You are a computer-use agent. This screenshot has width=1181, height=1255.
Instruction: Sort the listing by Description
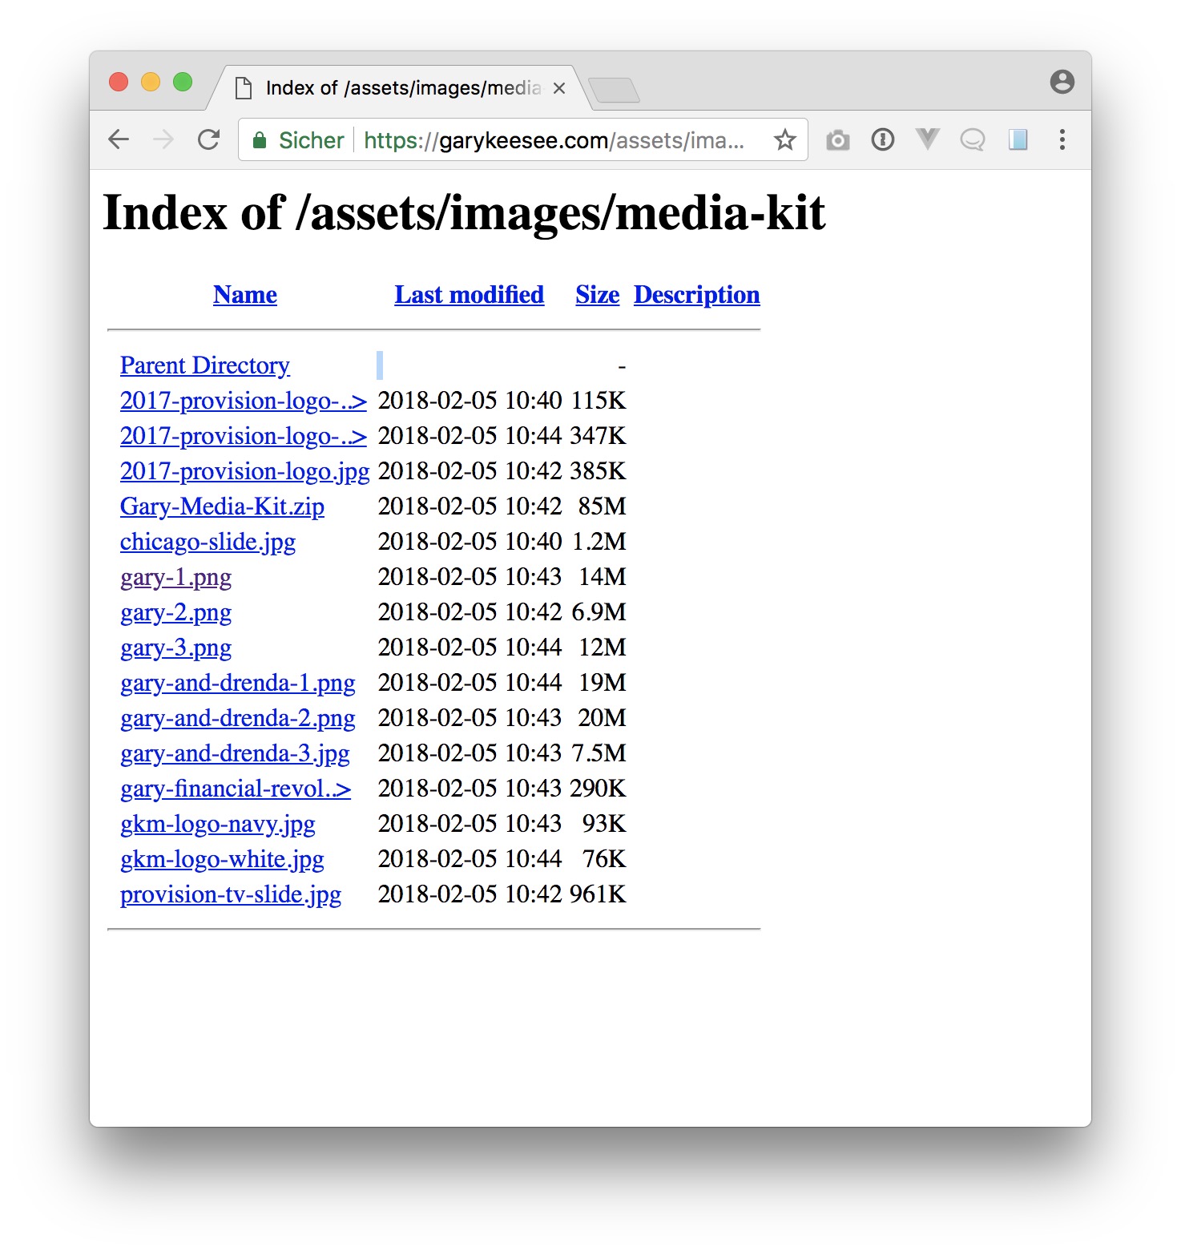697,295
